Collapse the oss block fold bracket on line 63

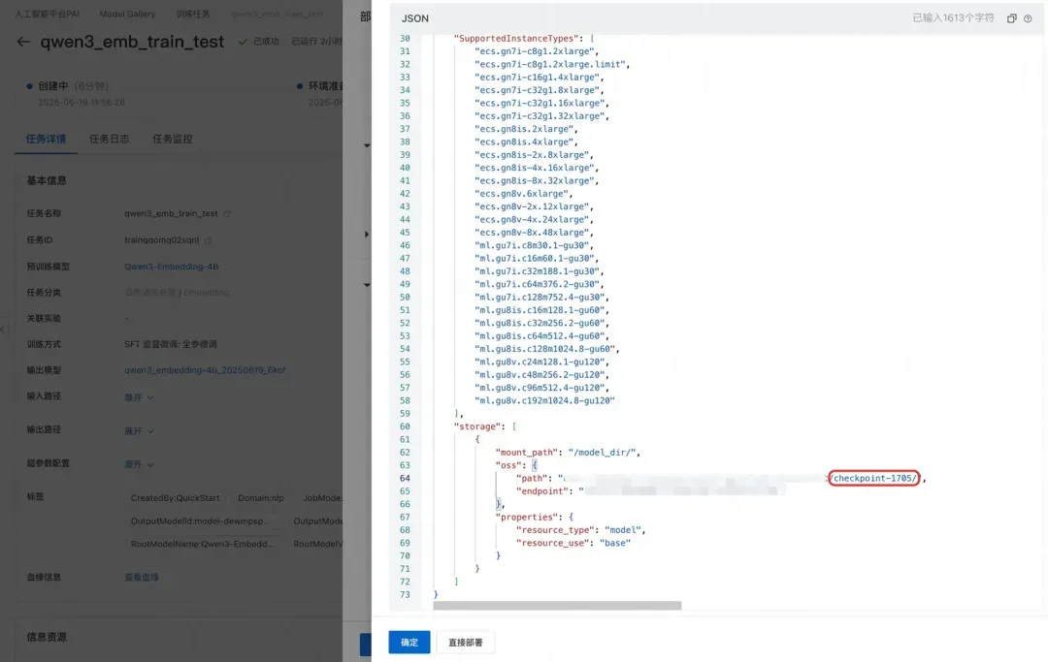click(534, 465)
